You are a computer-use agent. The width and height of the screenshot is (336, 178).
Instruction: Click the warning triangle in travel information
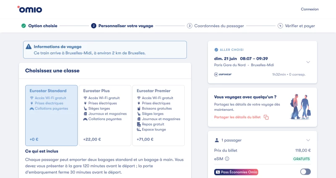point(29,47)
